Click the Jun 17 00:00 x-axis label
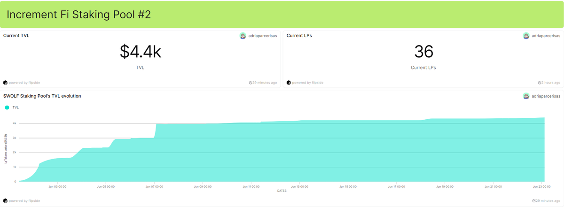 click(397, 186)
